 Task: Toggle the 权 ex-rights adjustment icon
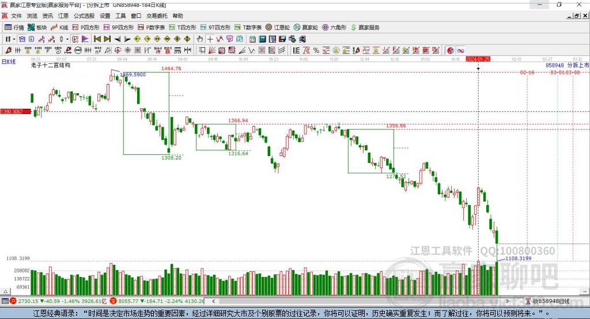(75, 39)
